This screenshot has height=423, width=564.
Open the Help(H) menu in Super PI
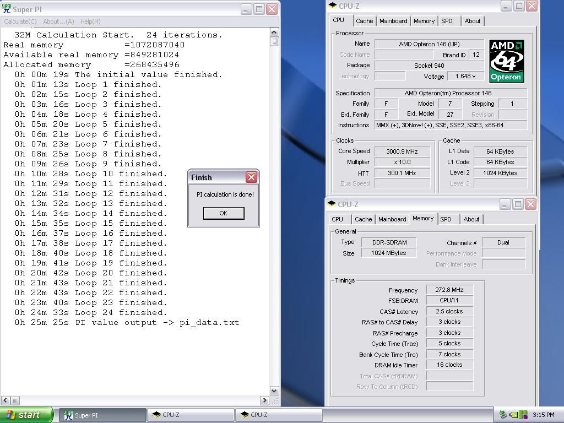pos(90,21)
